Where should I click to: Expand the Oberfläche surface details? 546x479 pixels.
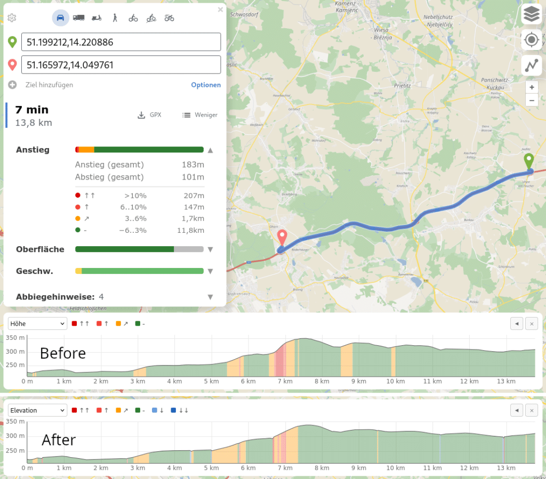(210, 249)
